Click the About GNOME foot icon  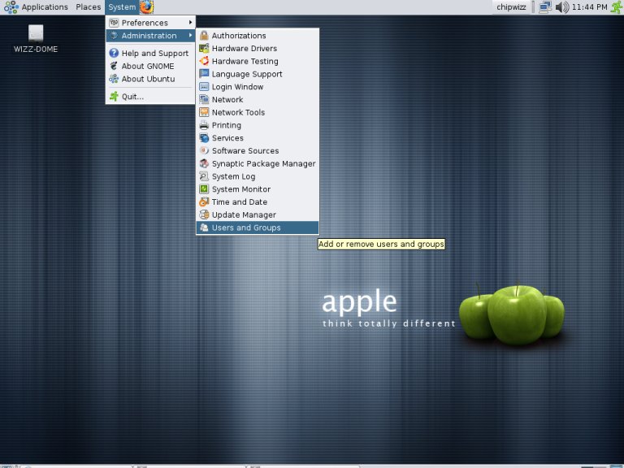click(114, 66)
